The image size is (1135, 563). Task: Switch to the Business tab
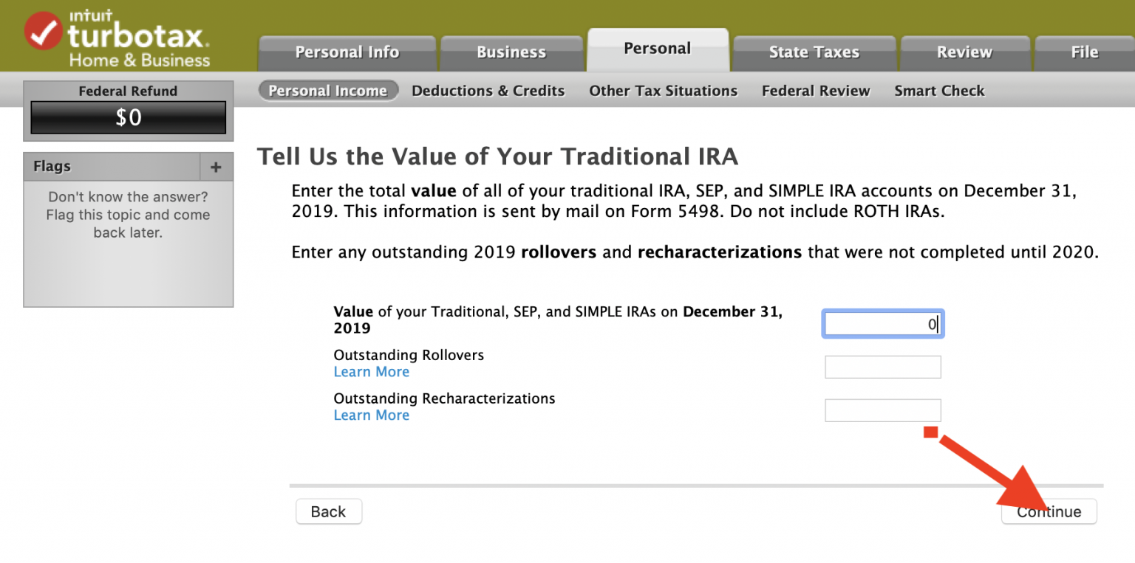click(511, 52)
